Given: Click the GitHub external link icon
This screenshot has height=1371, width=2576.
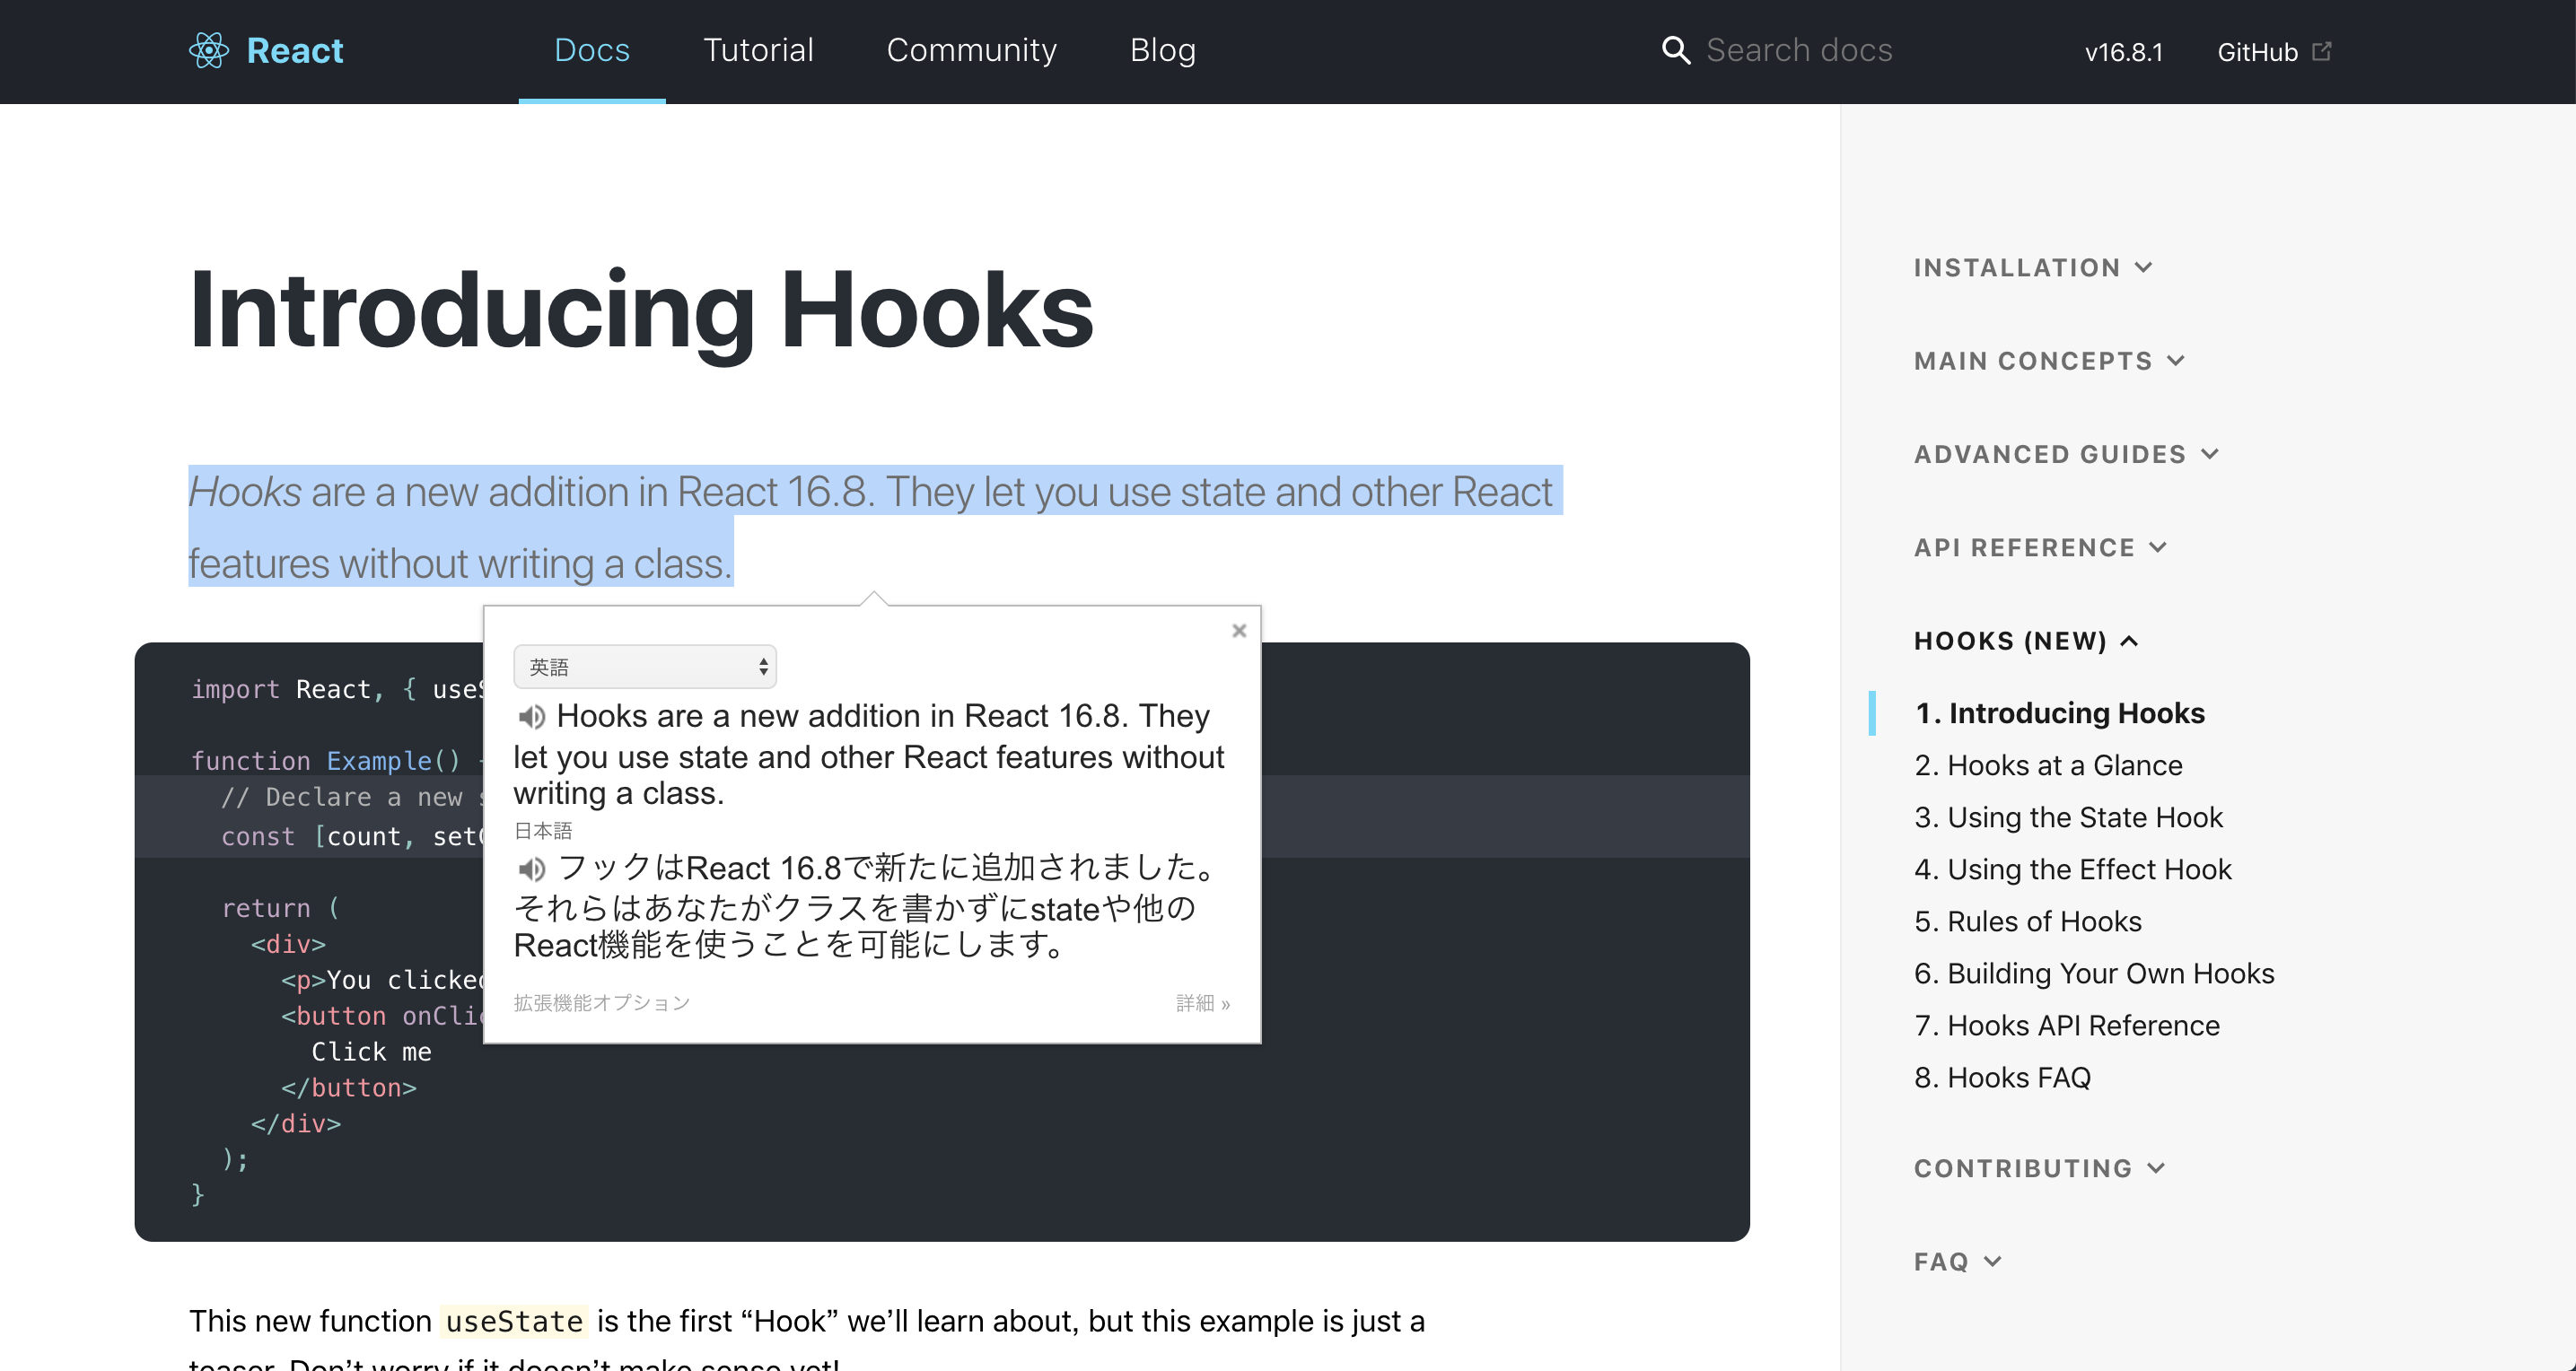Looking at the screenshot, I should (2322, 51).
